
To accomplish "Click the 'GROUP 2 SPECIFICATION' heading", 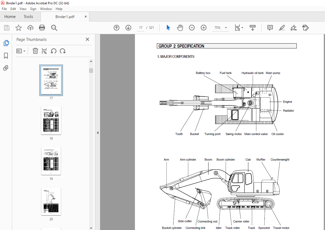I will click(x=181, y=46).
